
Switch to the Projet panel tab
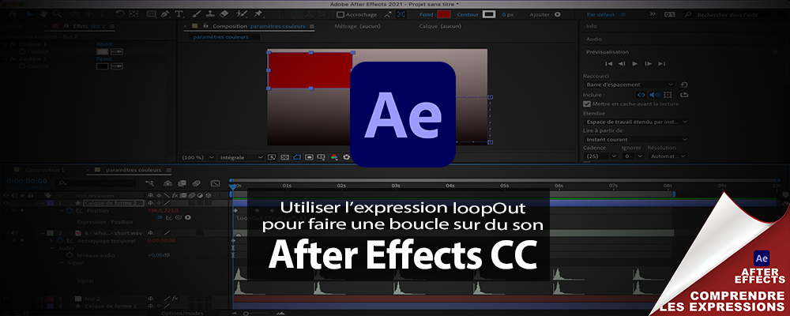[x=14, y=26]
